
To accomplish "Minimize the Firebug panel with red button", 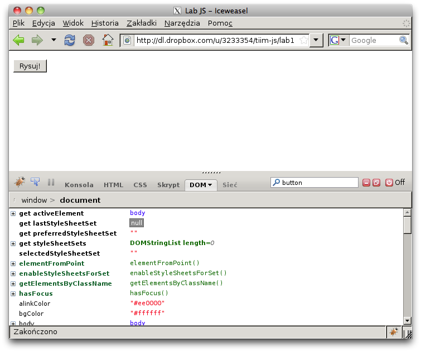I will click(366, 183).
